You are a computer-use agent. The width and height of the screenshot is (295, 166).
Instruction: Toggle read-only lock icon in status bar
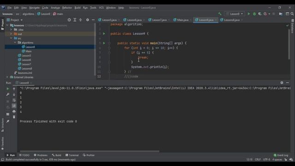(286, 160)
